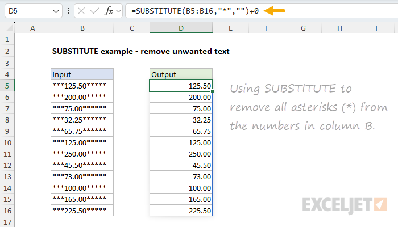Click output cell 250.00
This screenshot has width=398, height=227.
tap(181, 154)
